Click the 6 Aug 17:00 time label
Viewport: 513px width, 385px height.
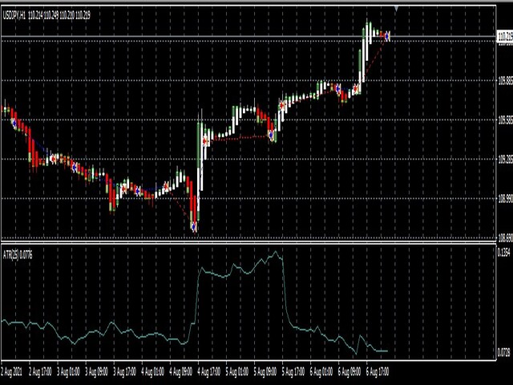(x=378, y=372)
